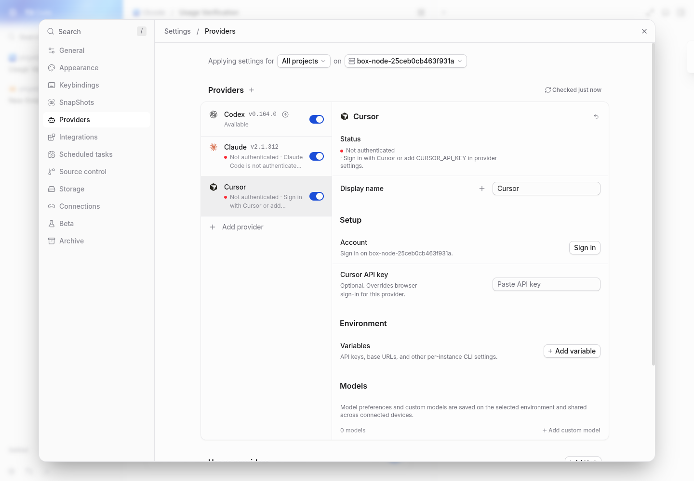Expand the box-node-25ceb0cb463f931a environment dropdown
694x481 pixels.
[406, 61]
